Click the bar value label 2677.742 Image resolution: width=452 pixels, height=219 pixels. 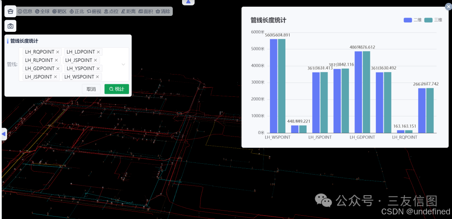[x=430, y=84]
